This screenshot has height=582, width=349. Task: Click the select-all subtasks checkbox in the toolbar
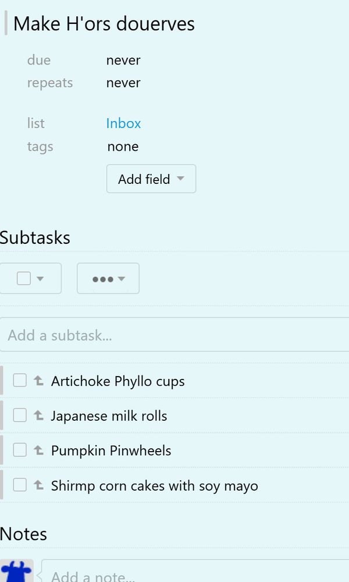point(24,278)
